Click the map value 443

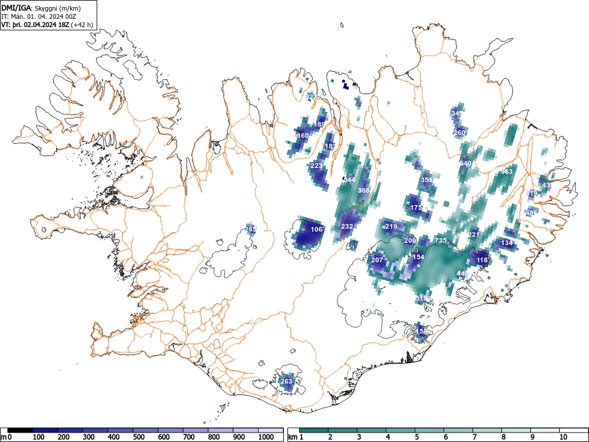pyautogui.click(x=462, y=273)
